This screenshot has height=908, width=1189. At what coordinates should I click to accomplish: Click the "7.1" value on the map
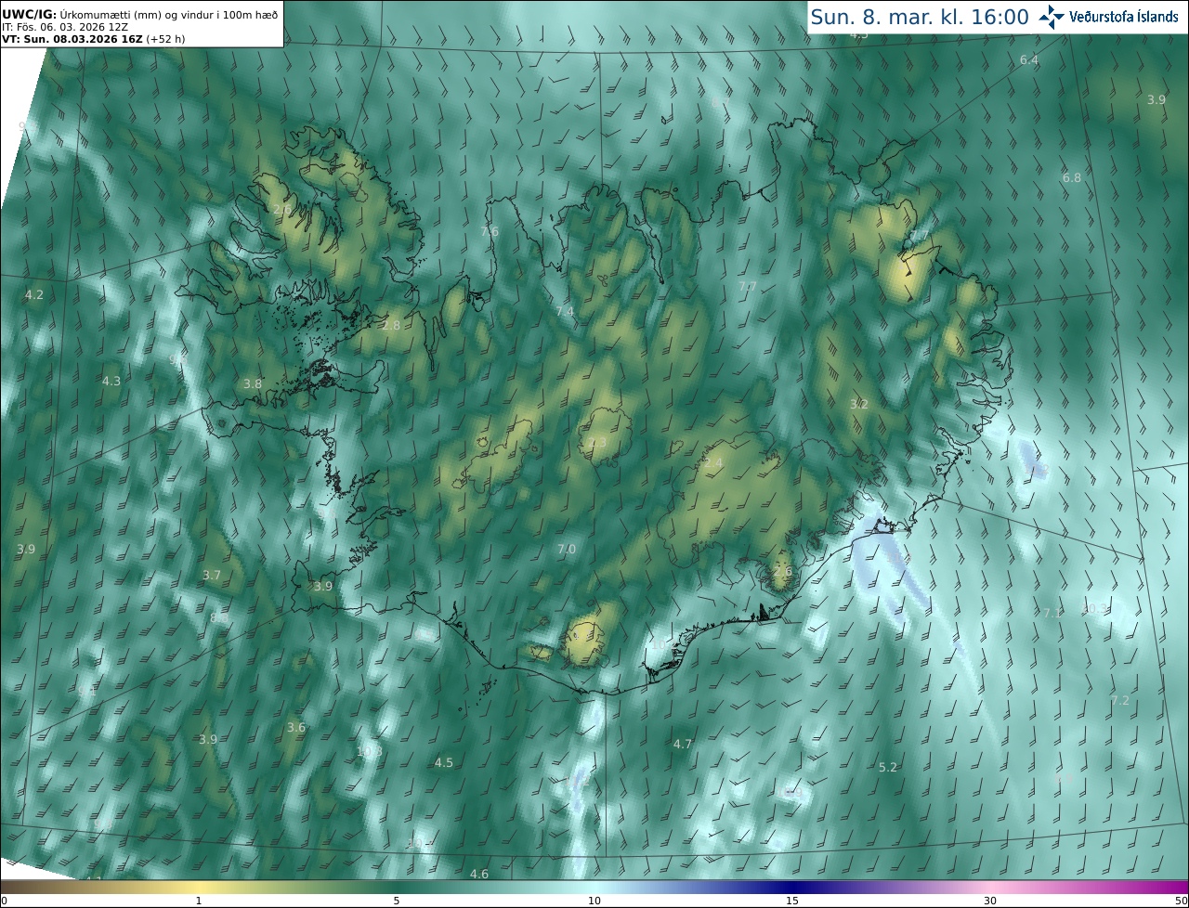(1052, 613)
